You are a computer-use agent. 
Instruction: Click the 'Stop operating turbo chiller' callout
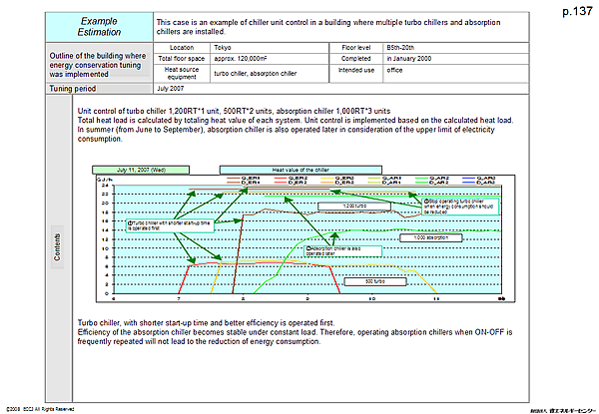460,207
